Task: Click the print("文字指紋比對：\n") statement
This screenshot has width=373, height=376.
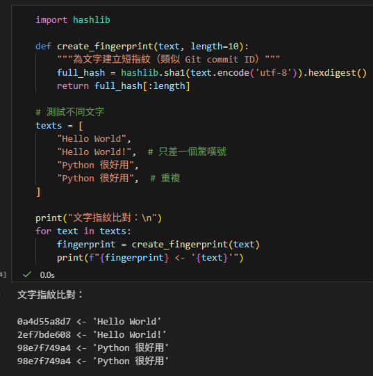Action: [99, 218]
